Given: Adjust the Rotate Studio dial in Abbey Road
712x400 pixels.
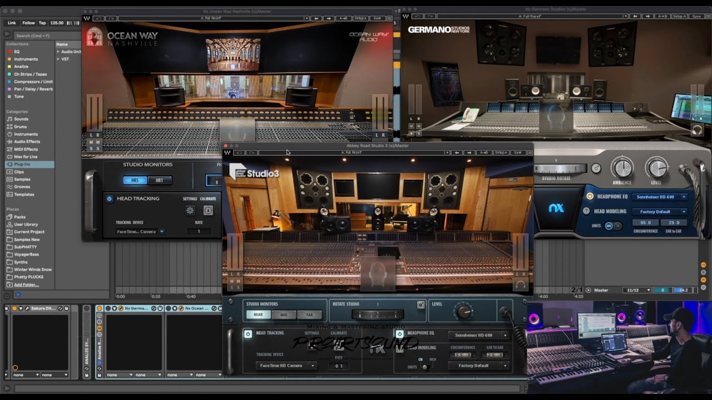Looking at the screenshot, I should coord(378,315).
